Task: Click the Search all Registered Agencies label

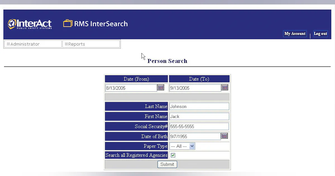Action: click(137, 155)
